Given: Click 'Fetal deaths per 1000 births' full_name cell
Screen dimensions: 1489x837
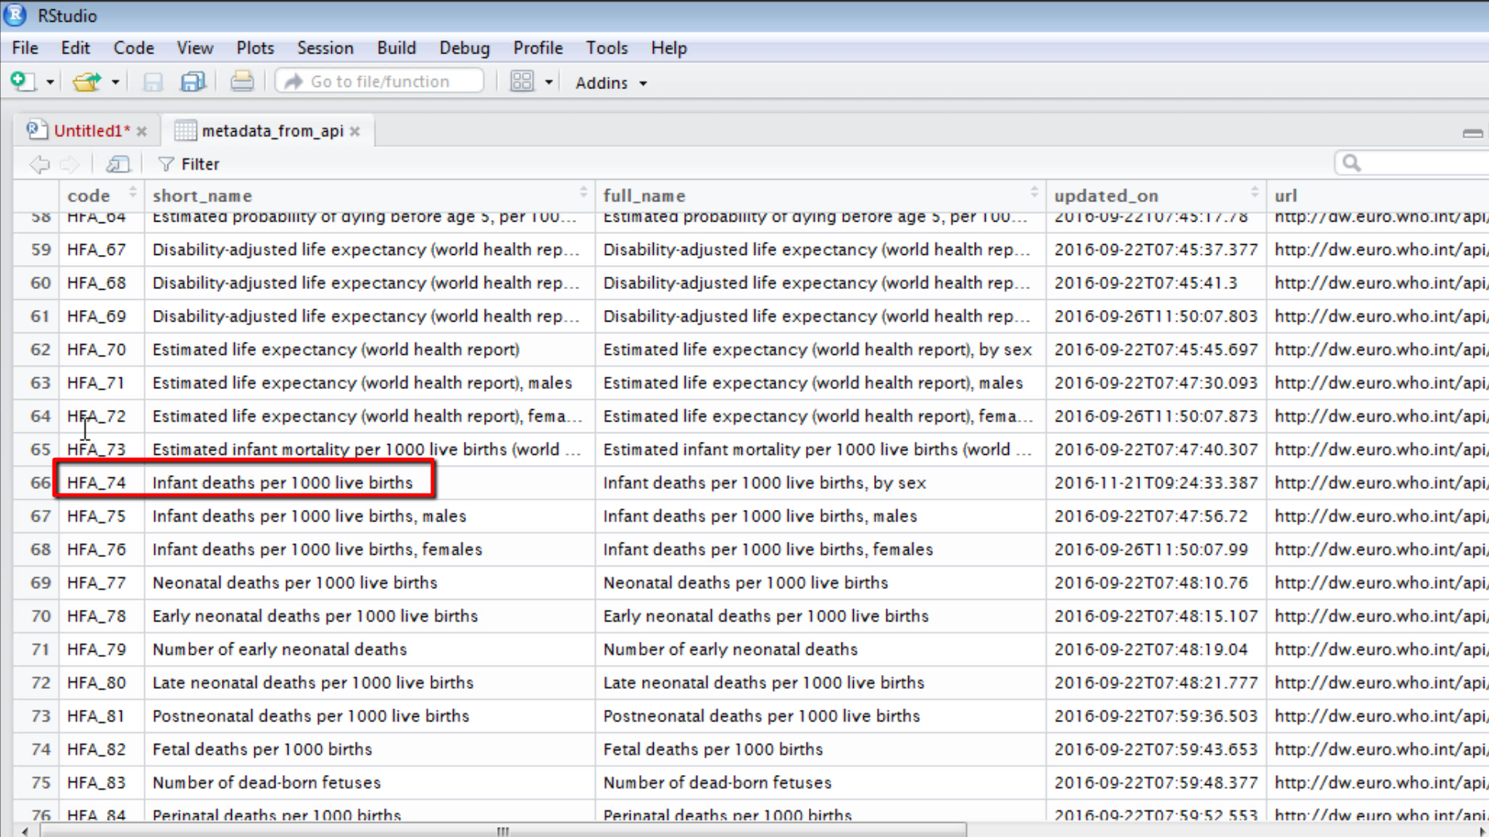Looking at the screenshot, I should 821,749.
